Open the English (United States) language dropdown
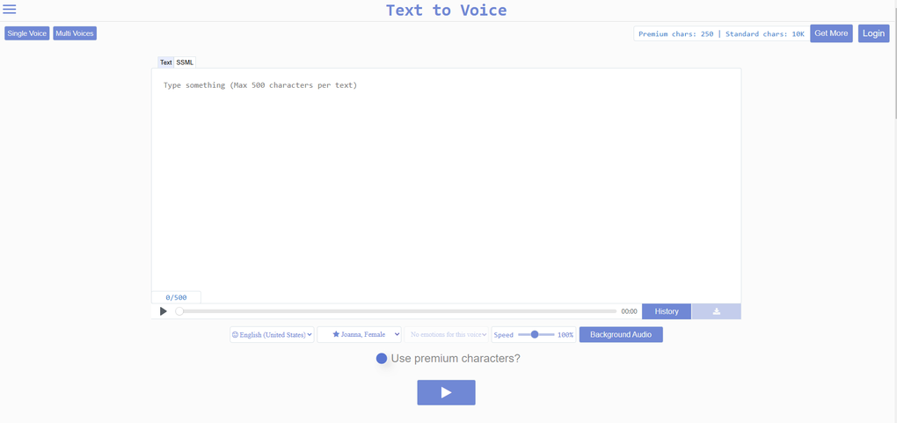The height and width of the screenshot is (423, 897). (272, 335)
